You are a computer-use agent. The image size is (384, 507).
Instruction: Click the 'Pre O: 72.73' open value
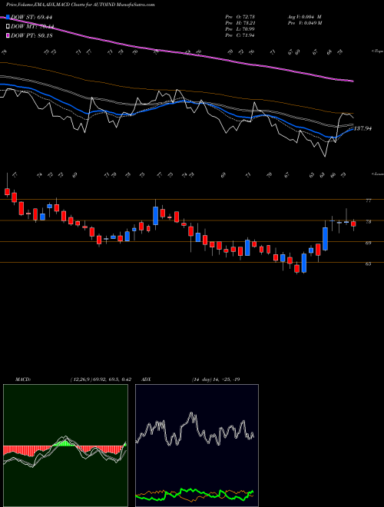(240, 17)
